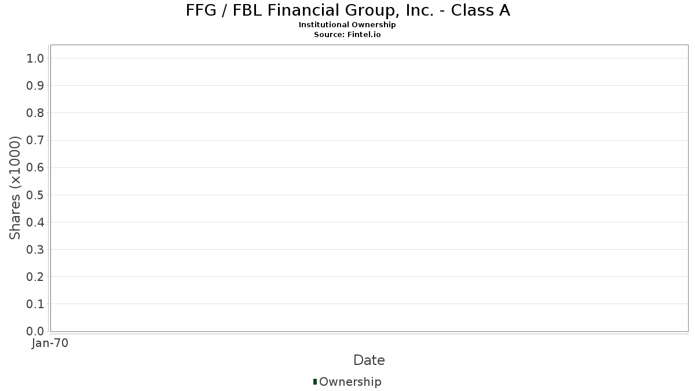Click the 0.4 y-axis tick label
Image resolution: width=695 pixels, height=391 pixels.
coord(35,222)
